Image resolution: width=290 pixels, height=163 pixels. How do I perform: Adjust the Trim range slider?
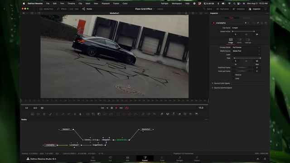click(247, 58)
